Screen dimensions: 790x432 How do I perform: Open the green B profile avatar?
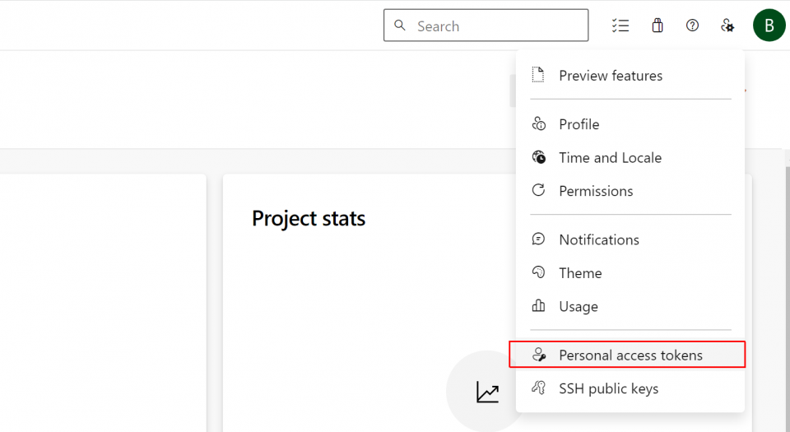(x=769, y=26)
